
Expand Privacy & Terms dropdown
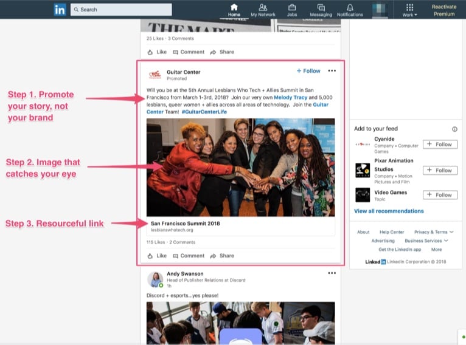coord(434,232)
